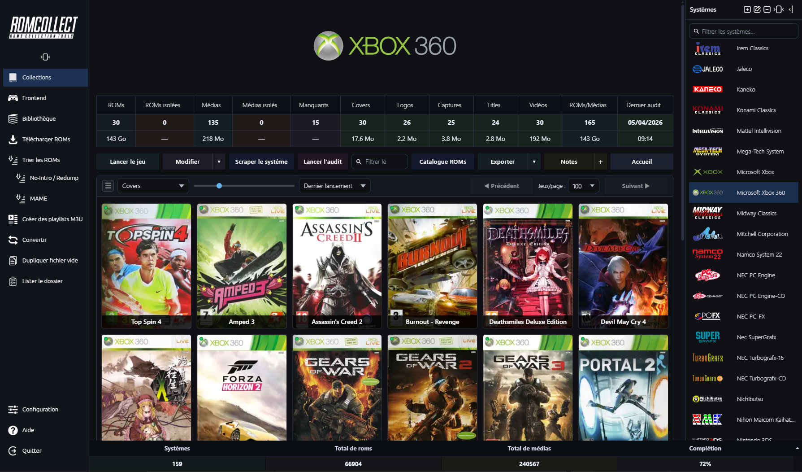The height and width of the screenshot is (472, 802).
Task: Open the Covers media type dropdown
Action: [153, 186]
